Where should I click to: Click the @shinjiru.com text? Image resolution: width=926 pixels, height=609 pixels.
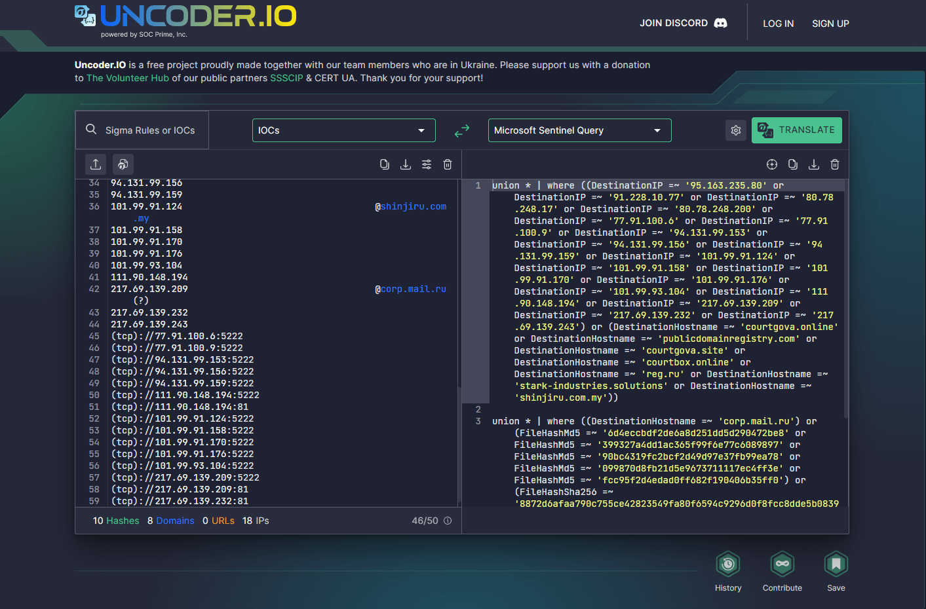(410, 206)
